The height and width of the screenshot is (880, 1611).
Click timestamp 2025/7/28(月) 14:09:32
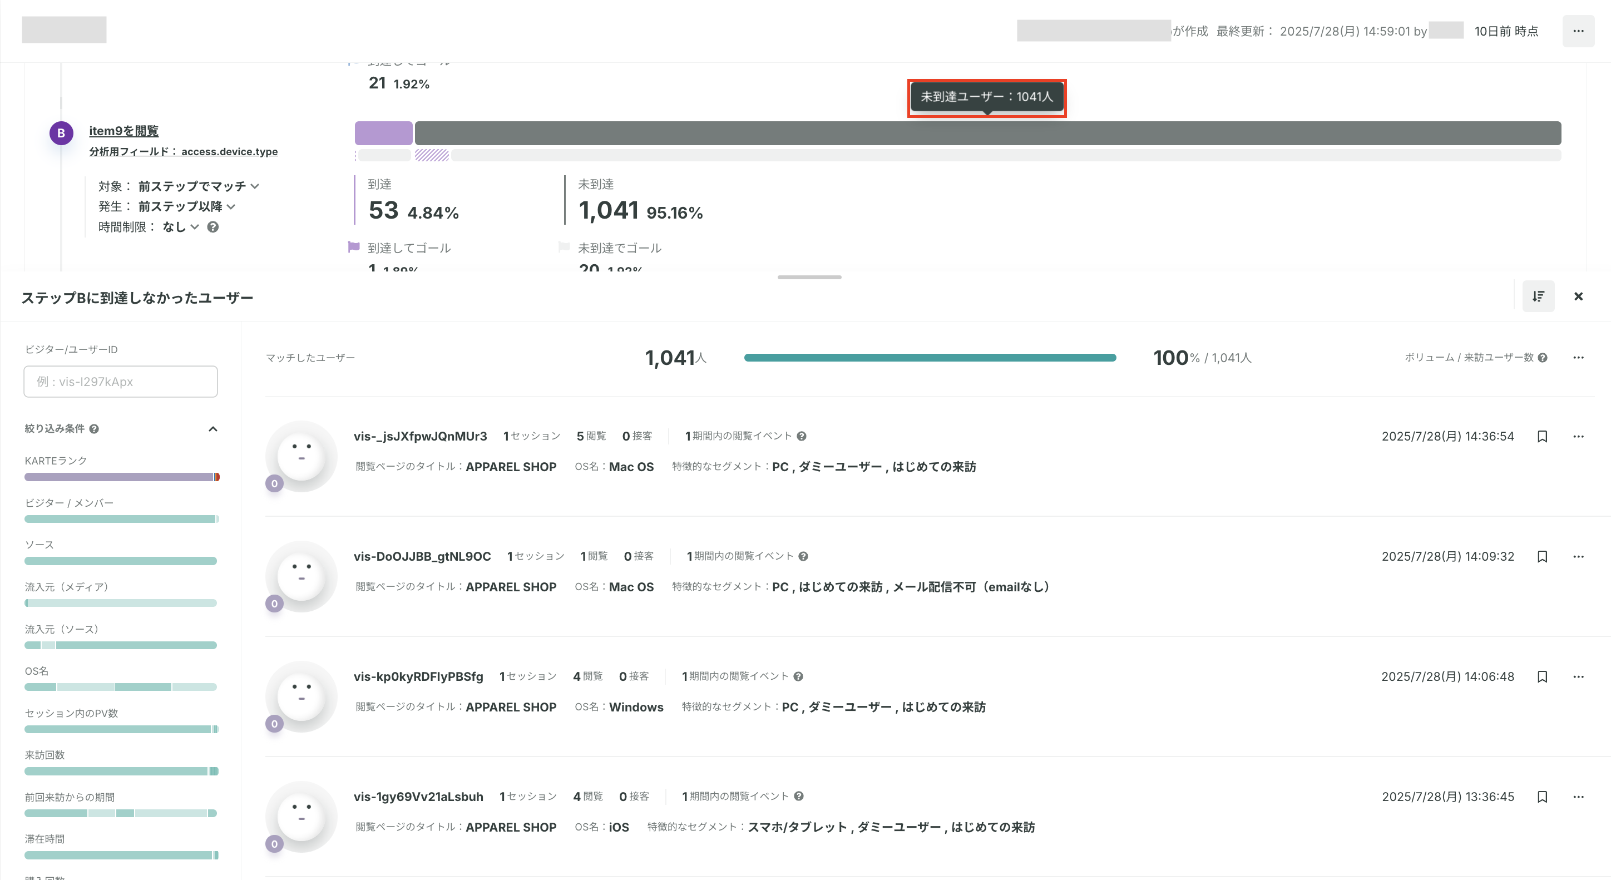(x=1448, y=557)
